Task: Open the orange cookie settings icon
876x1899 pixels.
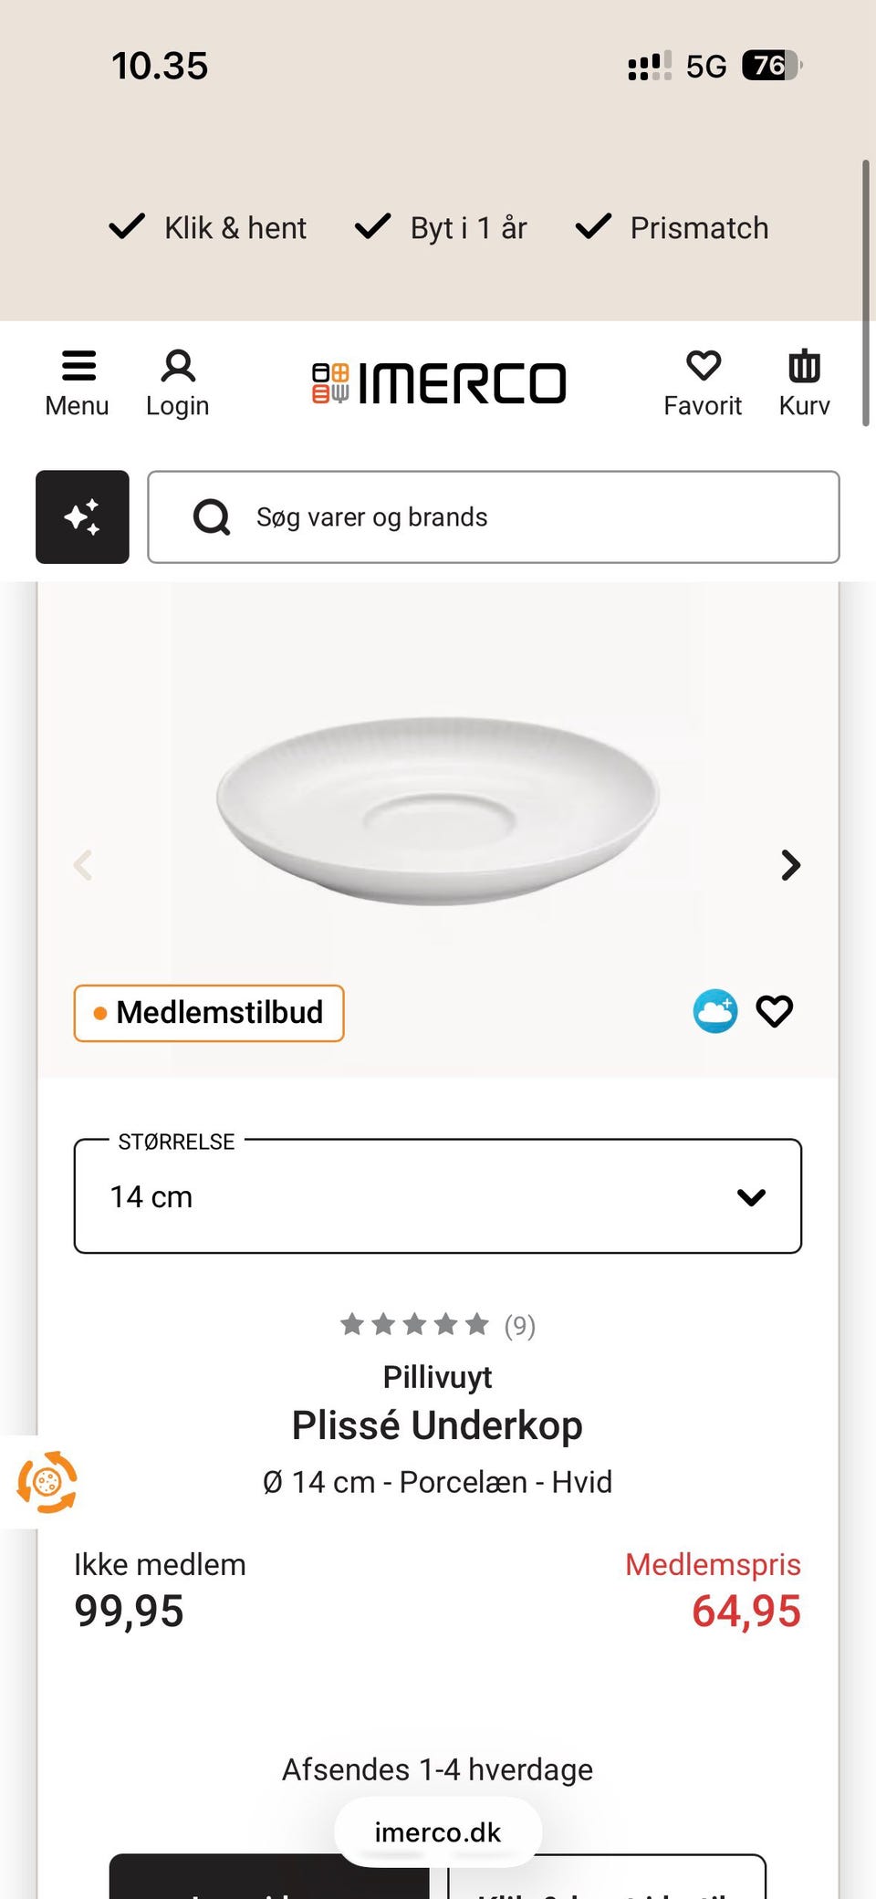Action: (x=47, y=1482)
